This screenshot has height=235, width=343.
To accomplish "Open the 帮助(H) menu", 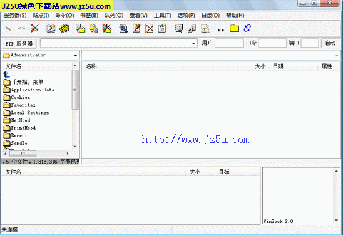I will (x=235, y=15).
